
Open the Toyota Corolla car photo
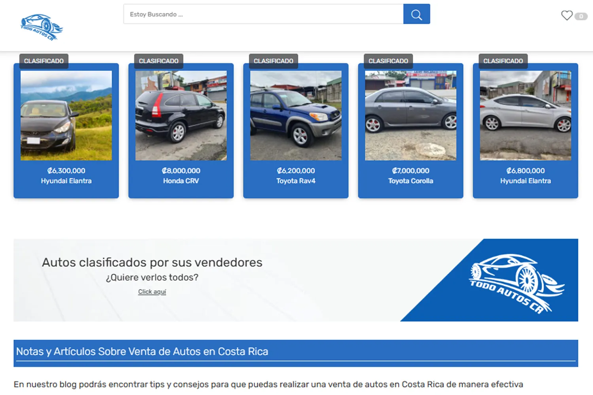click(x=411, y=115)
